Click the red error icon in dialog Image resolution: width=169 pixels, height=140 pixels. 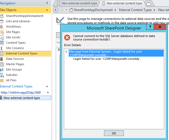coord(67,38)
